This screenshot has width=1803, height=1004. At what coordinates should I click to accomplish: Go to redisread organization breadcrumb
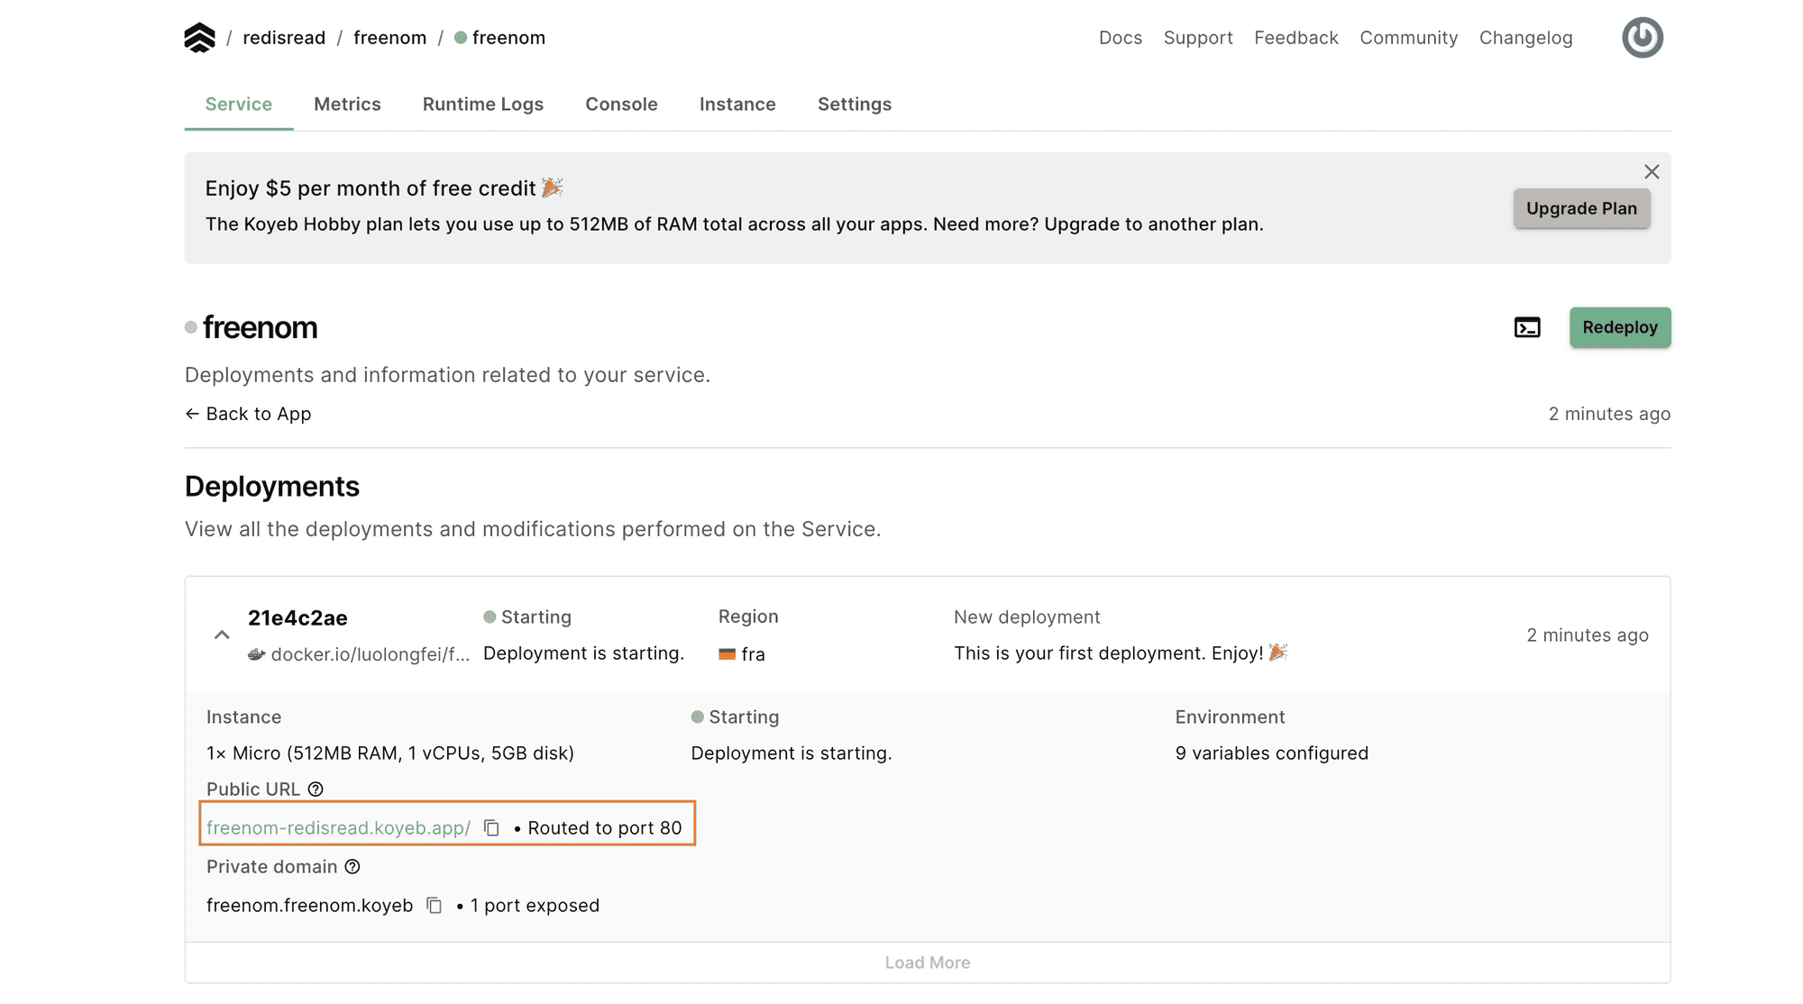(x=284, y=38)
